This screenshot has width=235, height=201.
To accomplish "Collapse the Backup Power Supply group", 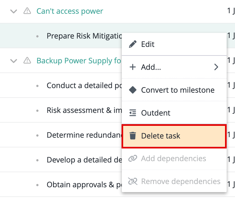I will (13, 61).
